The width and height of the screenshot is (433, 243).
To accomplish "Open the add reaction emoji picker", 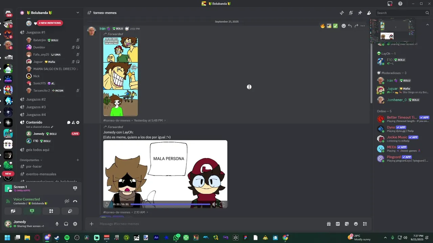I will [344, 26].
